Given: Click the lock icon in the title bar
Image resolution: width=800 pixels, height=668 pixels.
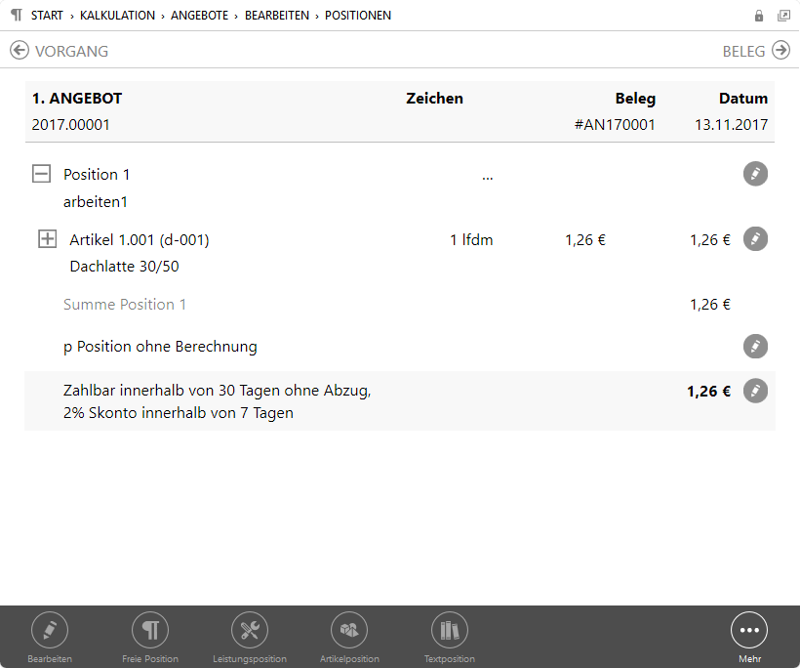Looking at the screenshot, I should 759,16.
